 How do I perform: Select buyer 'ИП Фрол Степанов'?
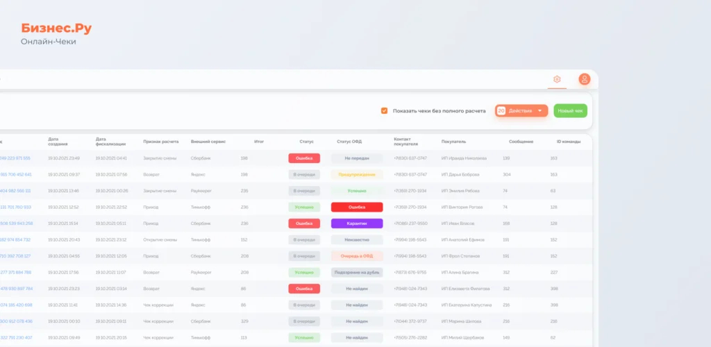point(461,256)
